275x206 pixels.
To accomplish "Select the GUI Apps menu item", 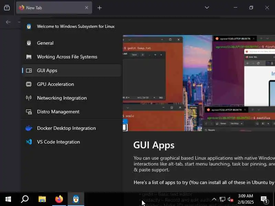I will point(71,70).
